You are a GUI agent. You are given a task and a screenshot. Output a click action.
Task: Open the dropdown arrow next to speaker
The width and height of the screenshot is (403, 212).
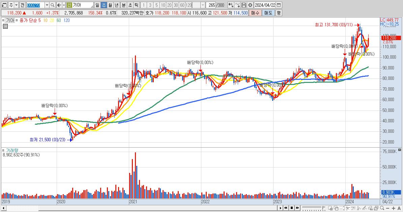(x=64, y=5)
